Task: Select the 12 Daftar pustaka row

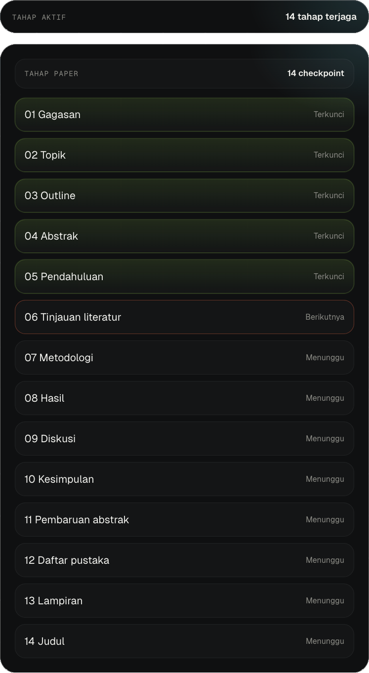Action: click(x=184, y=560)
